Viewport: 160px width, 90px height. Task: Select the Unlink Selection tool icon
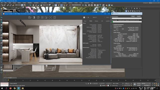[x=10, y=5]
